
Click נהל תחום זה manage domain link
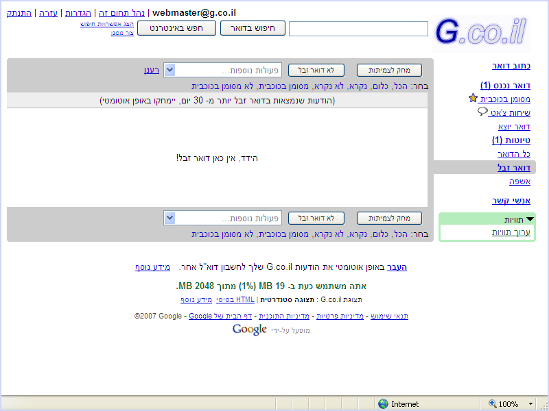point(121,13)
